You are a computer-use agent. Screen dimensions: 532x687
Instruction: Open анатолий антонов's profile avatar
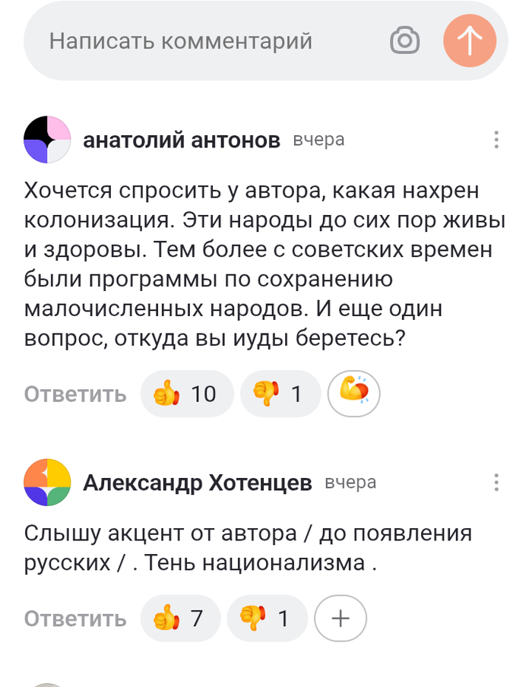[x=47, y=140]
